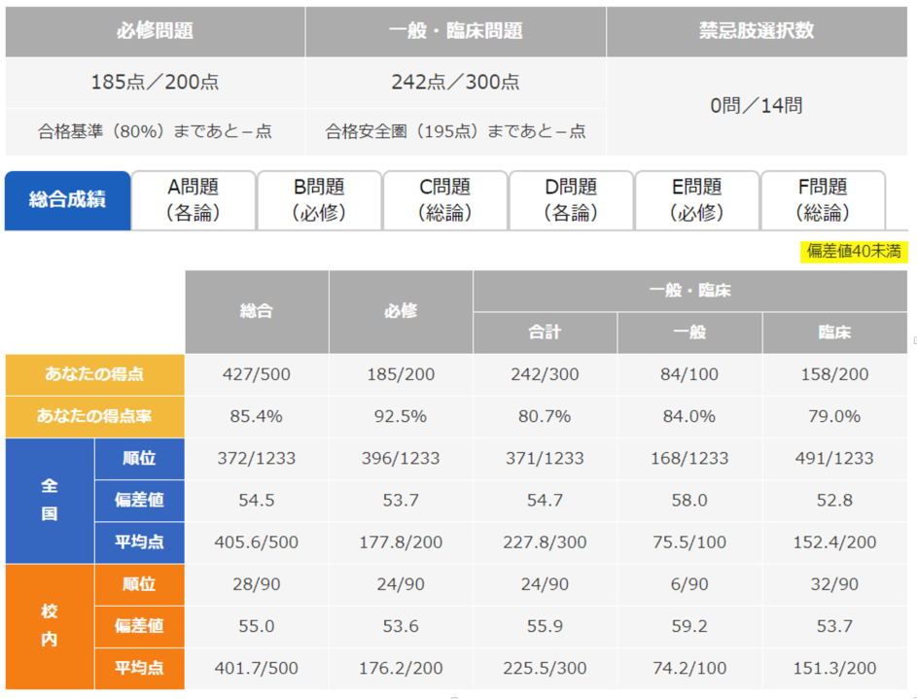
Task: Select the 427/500 total score cell
Action: [257, 374]
